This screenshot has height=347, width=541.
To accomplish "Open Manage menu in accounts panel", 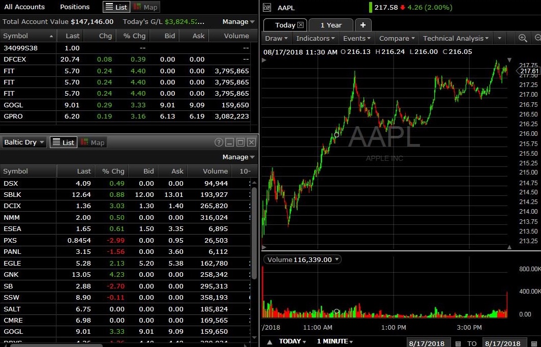I will coord(238,22).
